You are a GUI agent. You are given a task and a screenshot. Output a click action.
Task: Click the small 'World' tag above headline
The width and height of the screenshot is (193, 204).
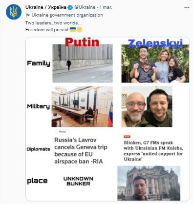[62, 132]
